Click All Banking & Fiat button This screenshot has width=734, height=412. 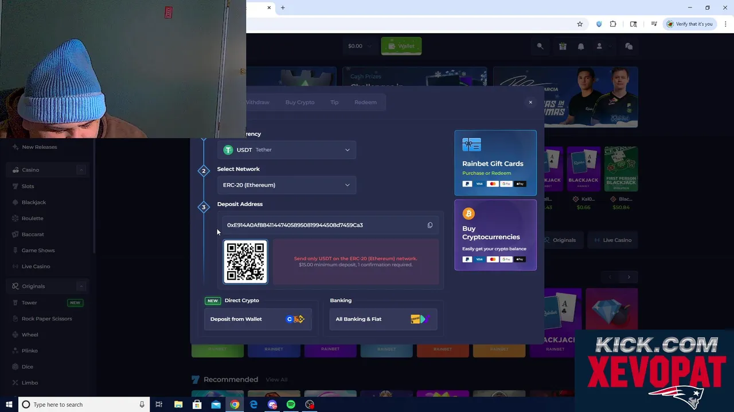pos(383,319)
